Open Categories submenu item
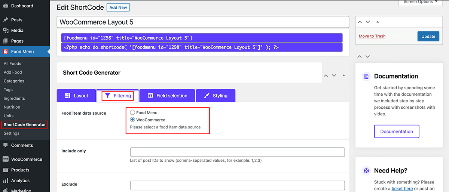 (x=14, y=81)
